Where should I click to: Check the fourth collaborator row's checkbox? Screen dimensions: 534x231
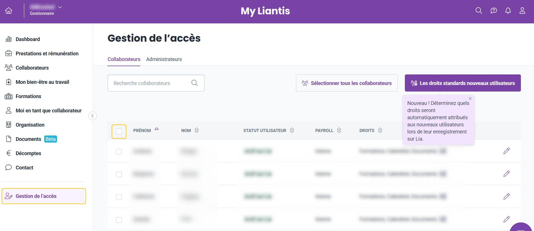click(x=119, y=220)
